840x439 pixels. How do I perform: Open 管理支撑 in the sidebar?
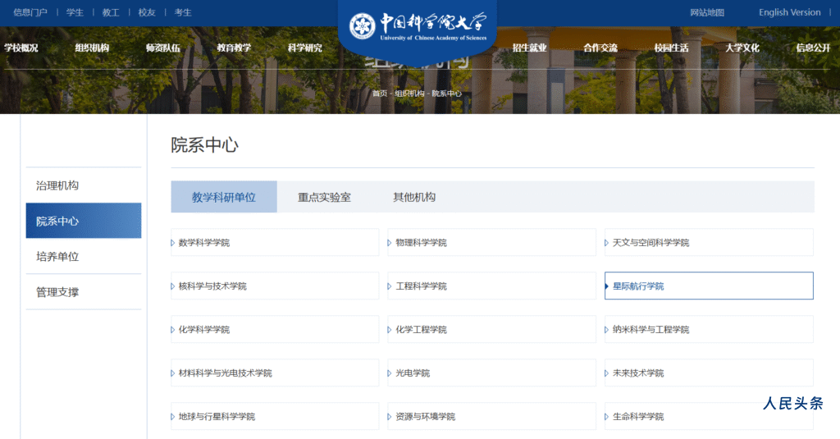pyautogui.click(x=84, y=292)
